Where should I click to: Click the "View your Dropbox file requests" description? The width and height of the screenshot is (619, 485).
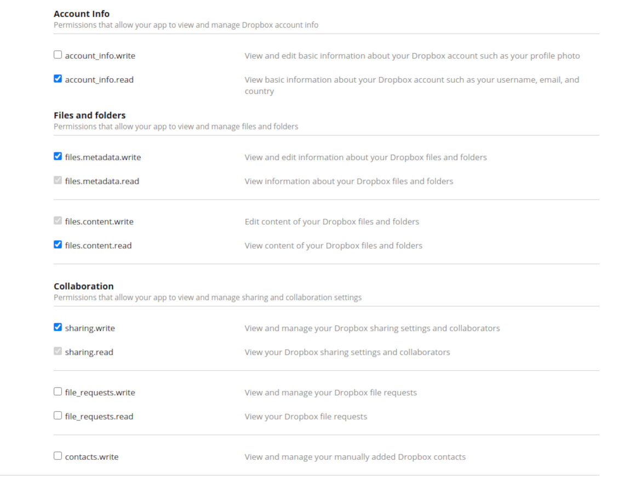(306, 417)
